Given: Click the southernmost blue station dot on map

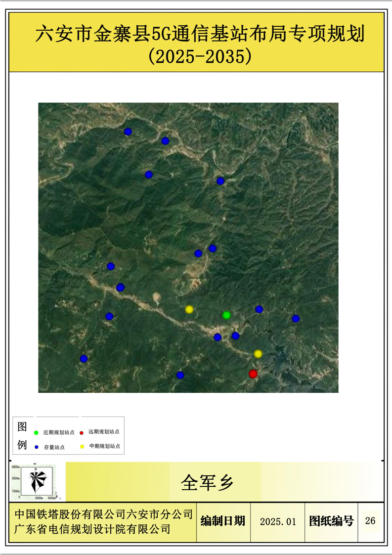Looking at the screenshot, I should tap(180, 375).
